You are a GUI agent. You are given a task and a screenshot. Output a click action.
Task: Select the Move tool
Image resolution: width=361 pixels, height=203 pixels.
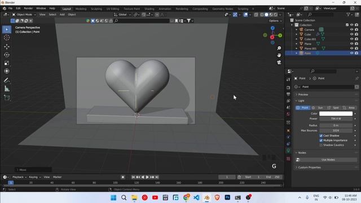pos(7,46)
